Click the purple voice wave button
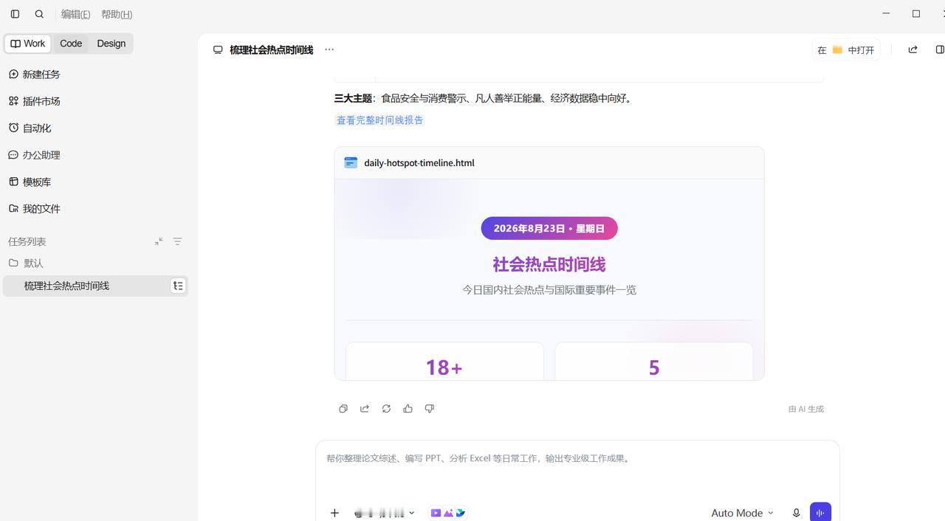This screenshot has height=521, width=945. tap(820, 512)
